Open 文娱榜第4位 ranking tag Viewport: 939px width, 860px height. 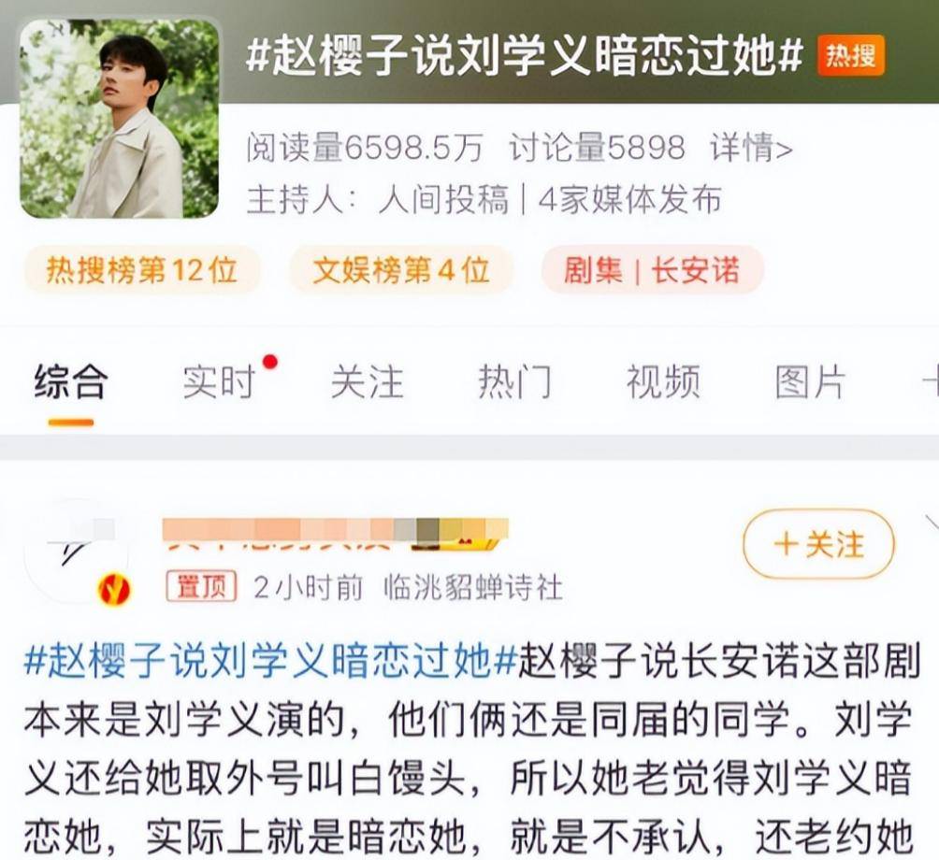click(401, 270)
